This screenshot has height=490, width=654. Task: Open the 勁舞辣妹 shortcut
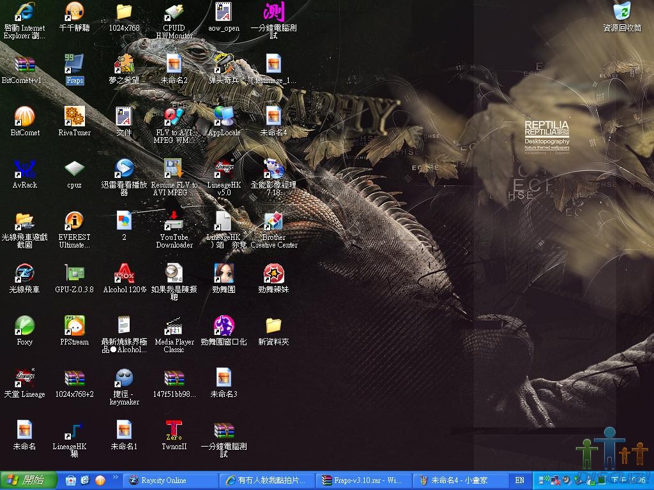[273, 273]
